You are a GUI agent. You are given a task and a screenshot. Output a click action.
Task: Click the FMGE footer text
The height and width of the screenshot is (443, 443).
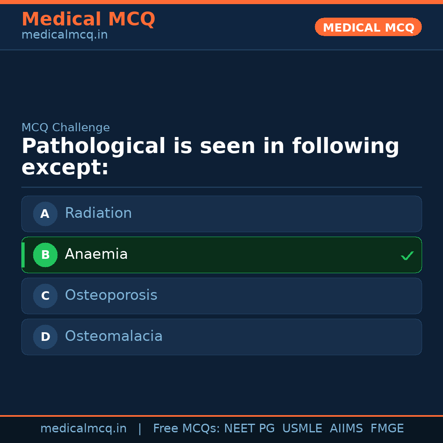[387, 428]
